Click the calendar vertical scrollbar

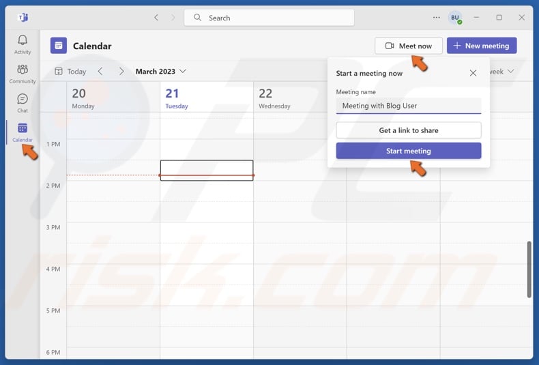tap(529, 269)
